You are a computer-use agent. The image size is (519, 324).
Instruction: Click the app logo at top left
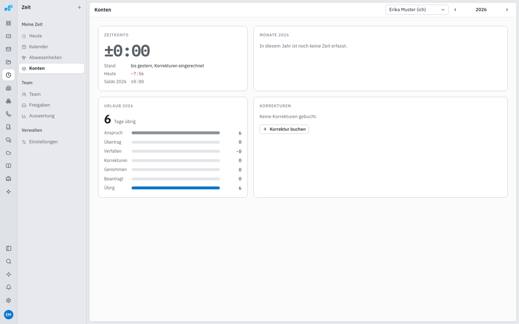point(9,8)
